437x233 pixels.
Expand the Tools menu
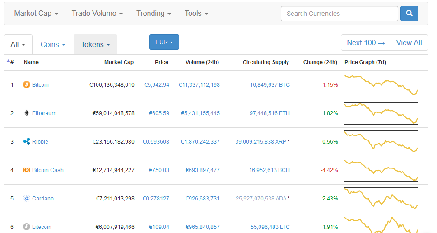point(196,14)
